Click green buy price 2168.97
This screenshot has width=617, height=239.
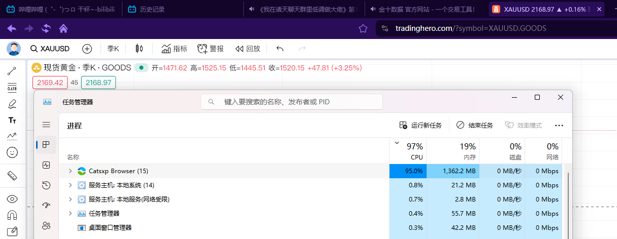click(99, 83)
